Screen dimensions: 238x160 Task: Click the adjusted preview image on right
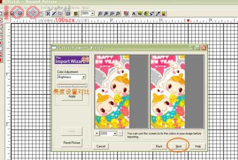(x=177, y=92)
